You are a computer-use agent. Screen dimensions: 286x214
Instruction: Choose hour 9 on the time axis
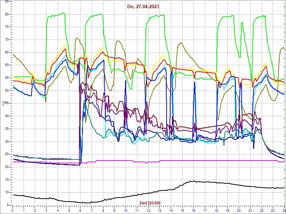click(114, 211)
